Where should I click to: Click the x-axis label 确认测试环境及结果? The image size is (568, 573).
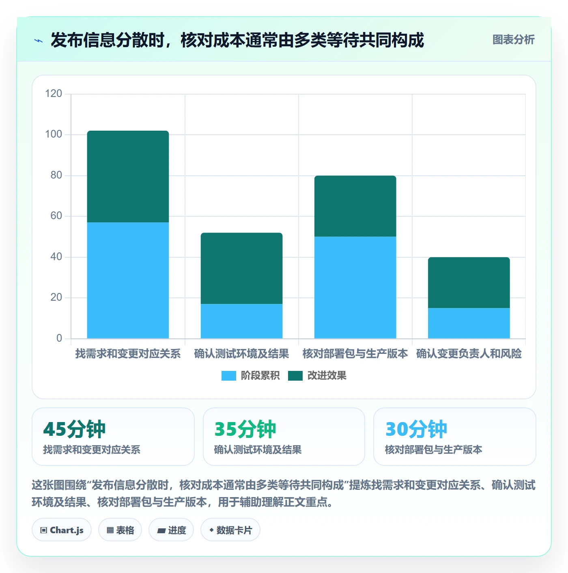click(241, 354)
